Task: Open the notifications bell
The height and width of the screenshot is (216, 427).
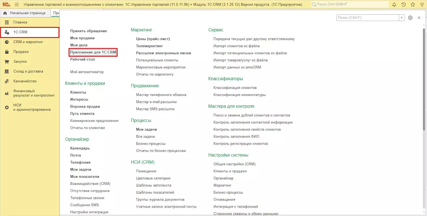Action: (x=394, y=4)
